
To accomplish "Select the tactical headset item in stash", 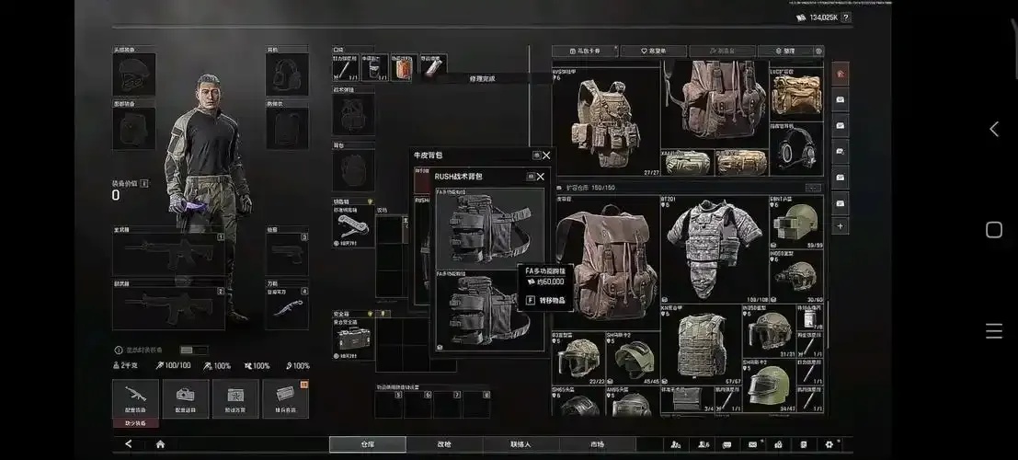I will tap(796, 149).
